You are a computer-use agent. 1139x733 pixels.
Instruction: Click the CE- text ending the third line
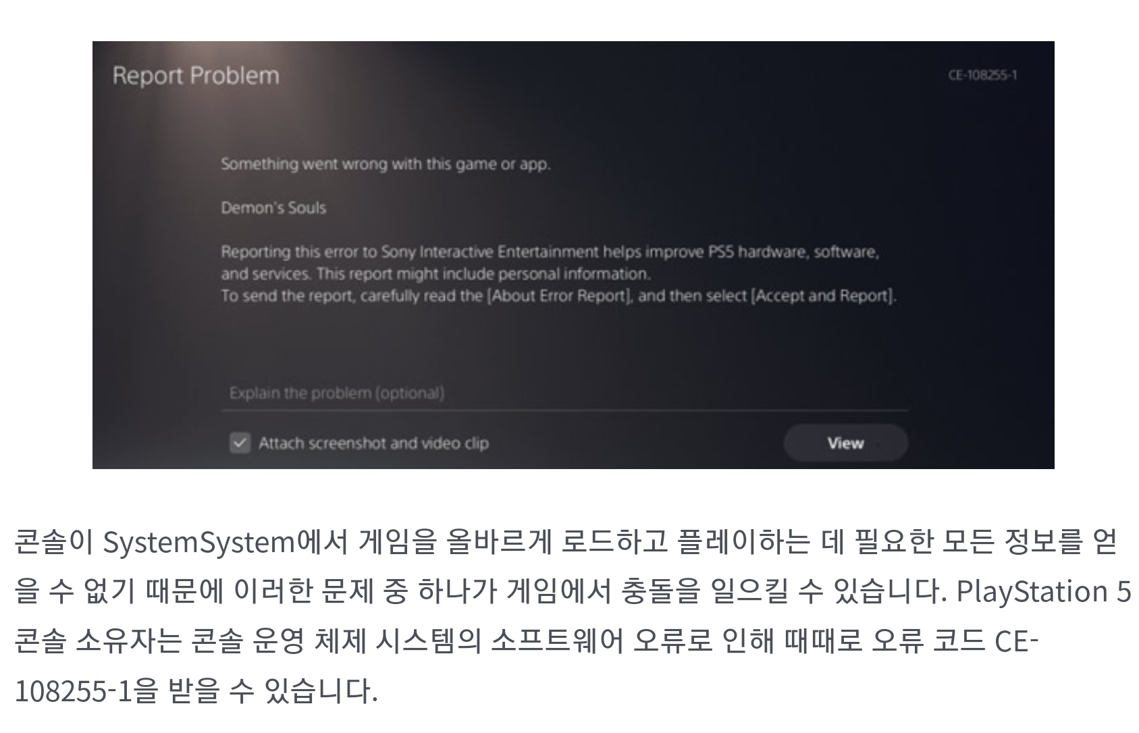(x=1016, y=641)
